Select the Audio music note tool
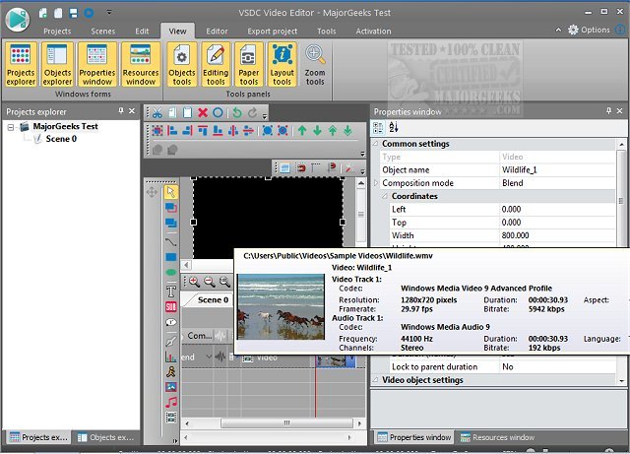Viewport: 630px width, 454px height. pyautogui.click(x=171, y=402)
